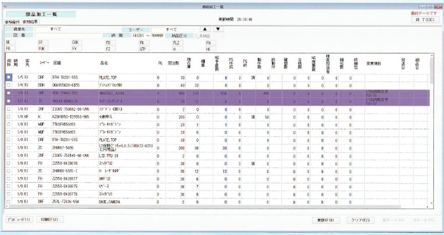Switch to the 参照条件 tab
444x235 pixels.
click(12, 22)
